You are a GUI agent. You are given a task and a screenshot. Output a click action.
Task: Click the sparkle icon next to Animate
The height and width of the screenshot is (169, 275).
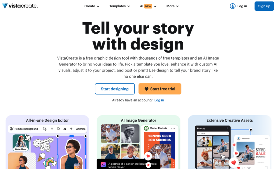pyautogui.click(x=71, y=129)
